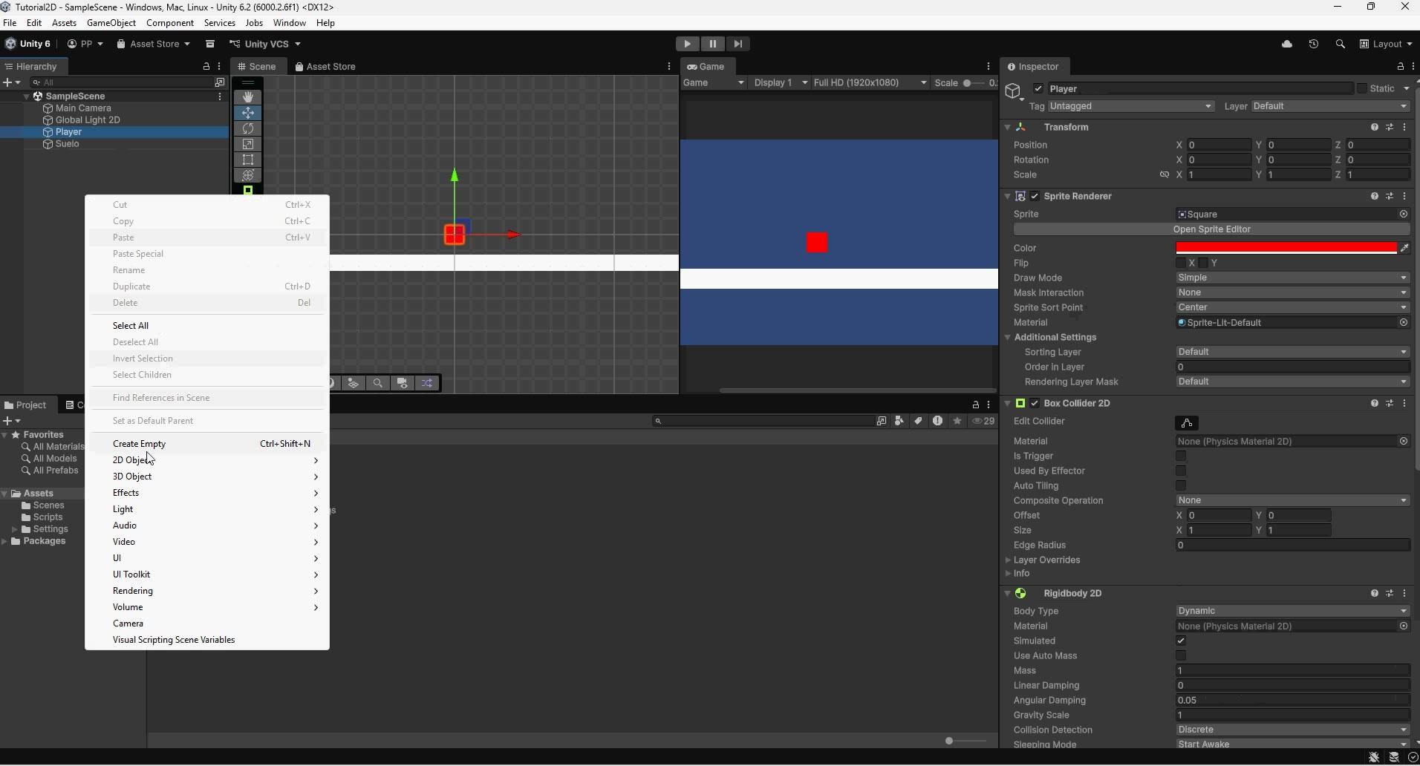Screen dimensions: 1420x766
Task: Select the Hand view tool
Action: [248, 97]
